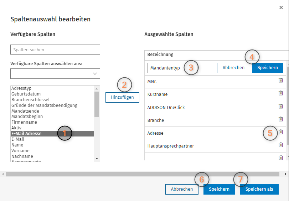
Task: Select Geburtsdatum in the list
Action: 52,94
